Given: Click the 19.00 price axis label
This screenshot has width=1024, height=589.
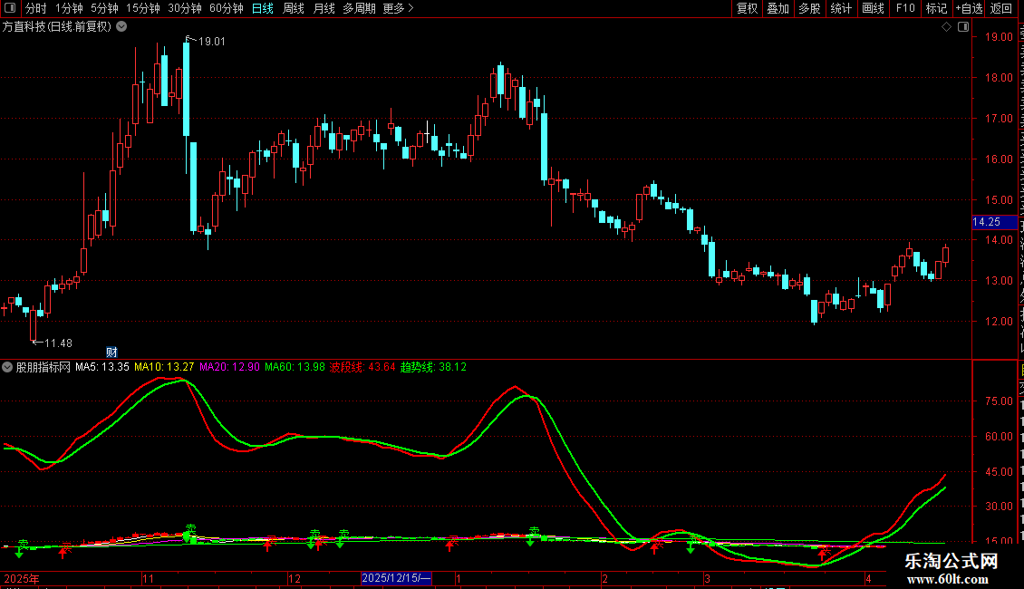Looking at the screenshot, I should click(999, 37).
